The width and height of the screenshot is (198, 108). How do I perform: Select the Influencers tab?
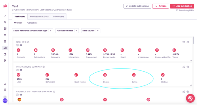pyautogui.click(x=59, y=17)
